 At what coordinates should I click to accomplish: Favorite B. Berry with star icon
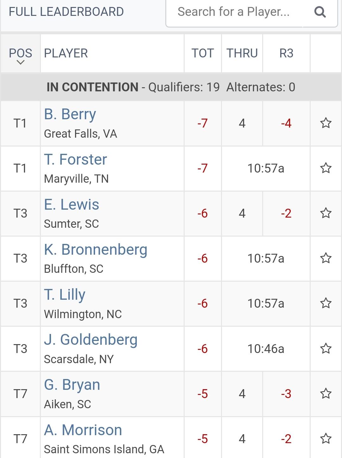[x=326, y=123]
